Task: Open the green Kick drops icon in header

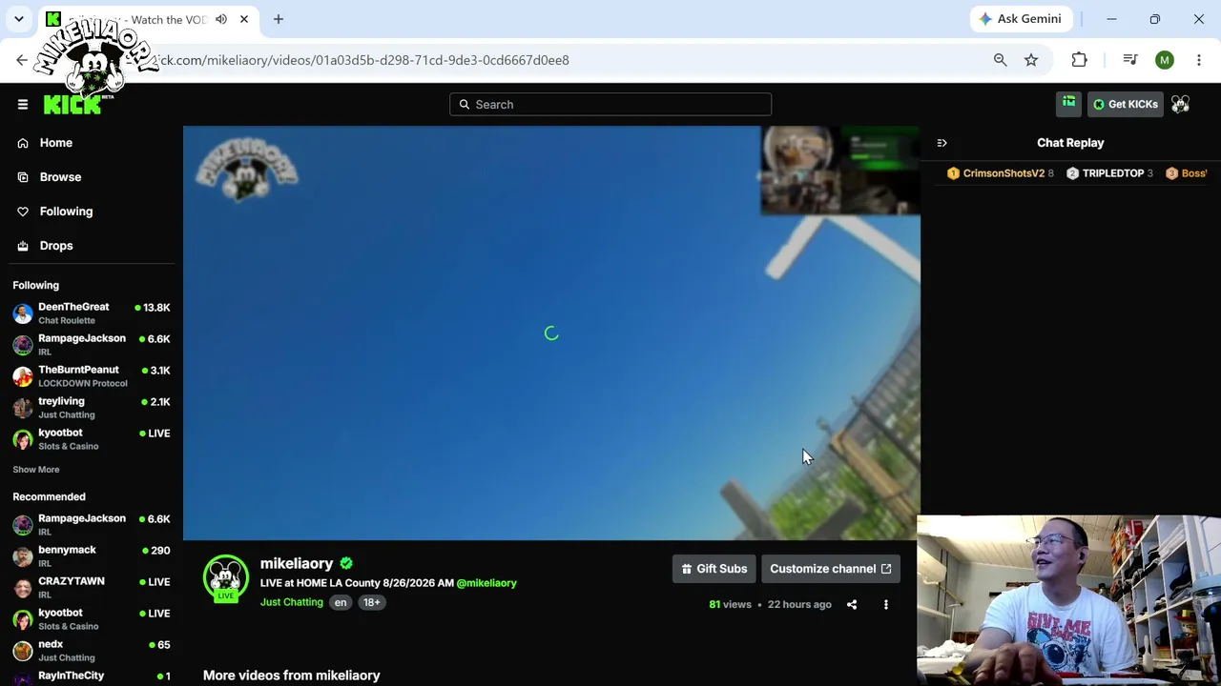Action: (x=1068, y=104)
